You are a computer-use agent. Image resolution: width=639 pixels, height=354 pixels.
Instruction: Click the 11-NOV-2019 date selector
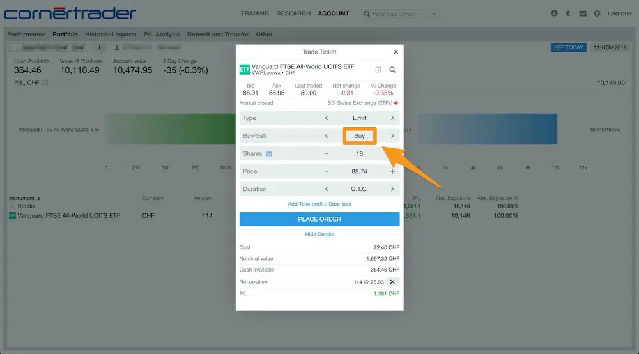(610, 47)
